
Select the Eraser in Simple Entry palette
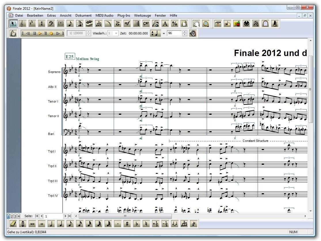13,224
